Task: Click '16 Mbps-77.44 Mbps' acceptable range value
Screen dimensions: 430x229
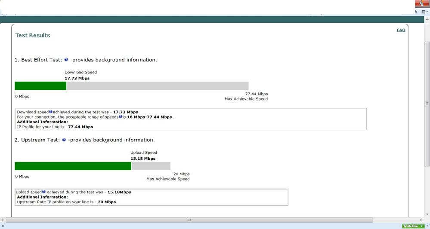Action: [149, 117]
